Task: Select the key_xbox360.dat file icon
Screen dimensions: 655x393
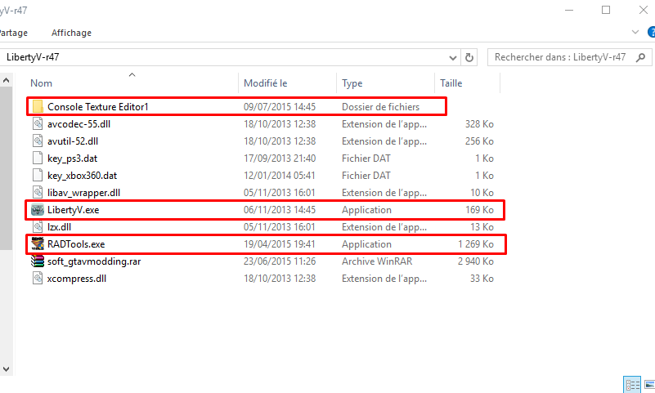Action: coord(38,175)
